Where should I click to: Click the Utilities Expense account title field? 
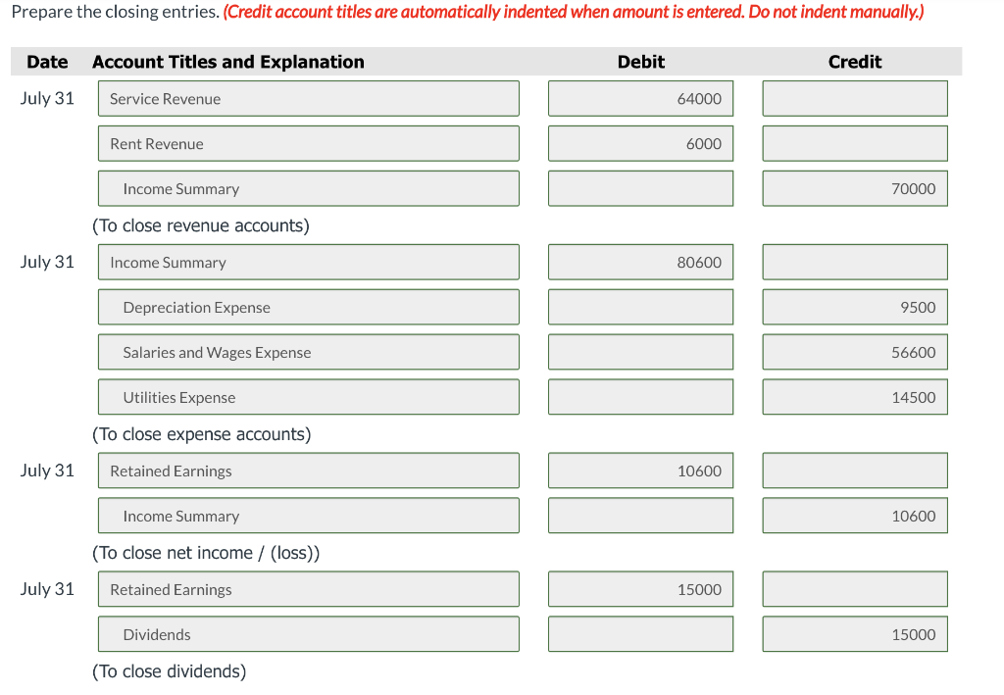point(309,397)
